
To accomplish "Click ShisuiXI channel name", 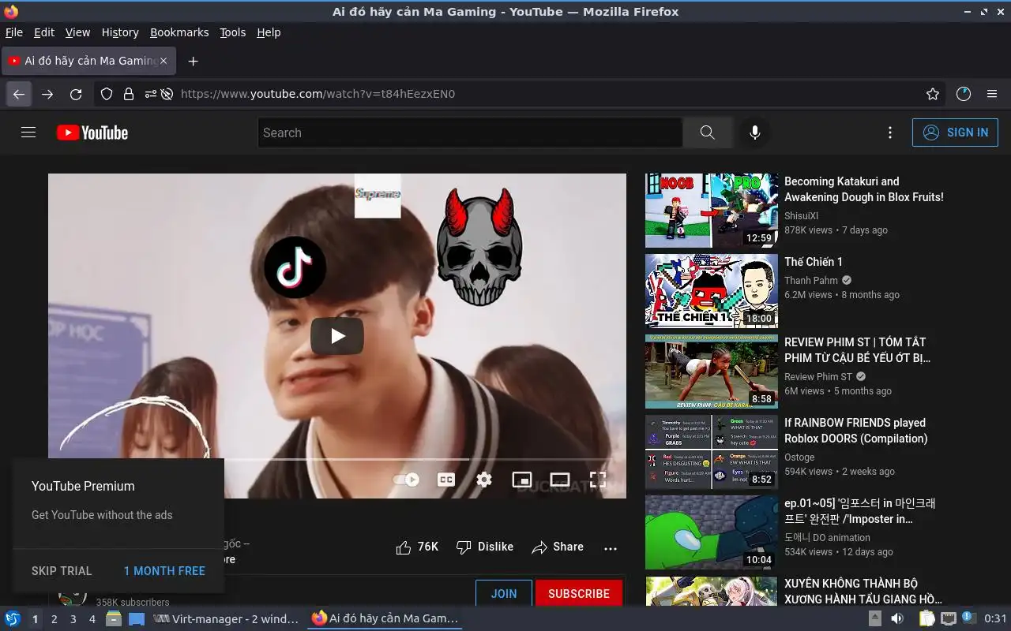I will click(801, 215).
